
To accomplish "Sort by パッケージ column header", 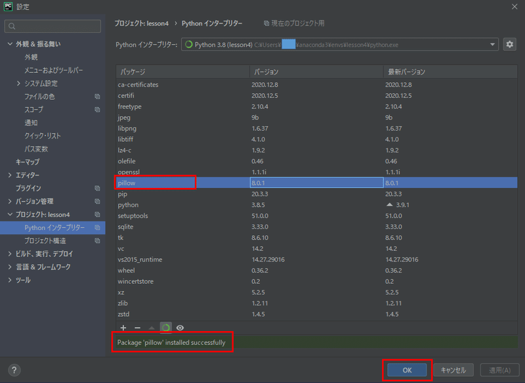I will (183, 72).
